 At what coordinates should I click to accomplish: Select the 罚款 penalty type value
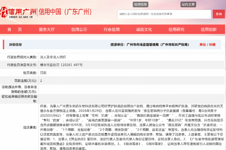pyautogui.click(x=43, y=73)
